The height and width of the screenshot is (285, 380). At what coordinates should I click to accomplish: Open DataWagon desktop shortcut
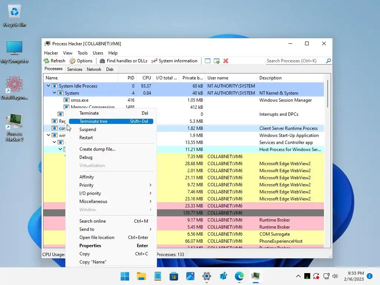point(14,88)
